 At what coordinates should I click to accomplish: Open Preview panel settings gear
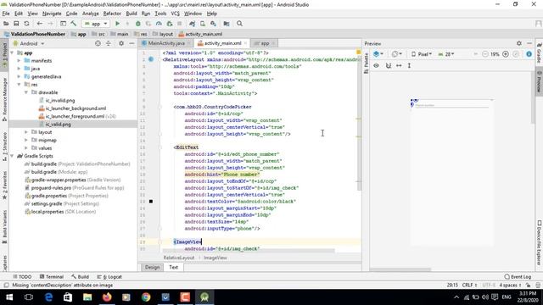pos(518,43)
